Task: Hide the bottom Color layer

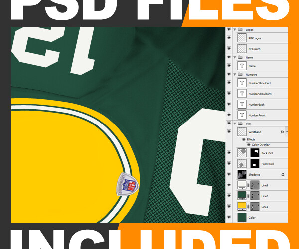Action: [229, 217]
